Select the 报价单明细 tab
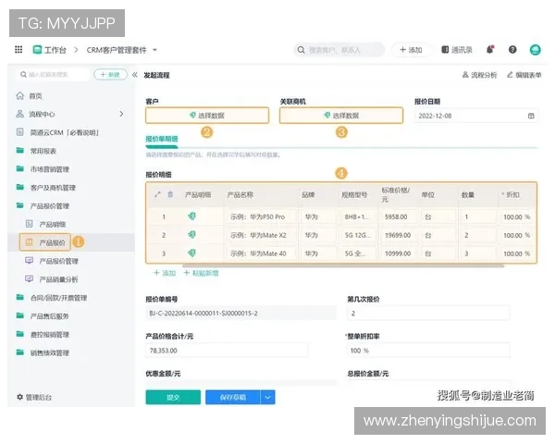555x444 pixels. point(162,139)
